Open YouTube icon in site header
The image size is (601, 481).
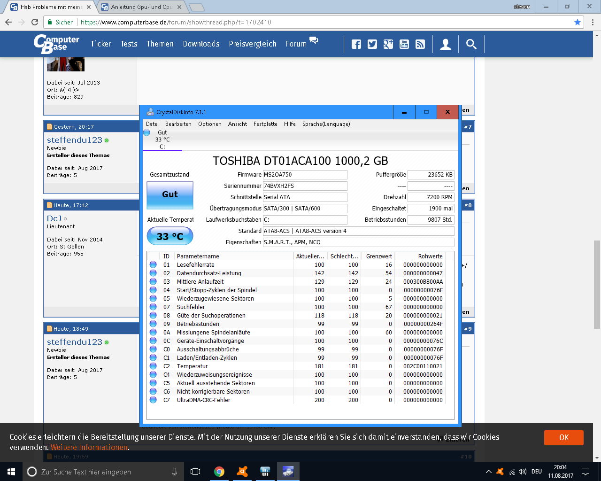coord(404,44)
